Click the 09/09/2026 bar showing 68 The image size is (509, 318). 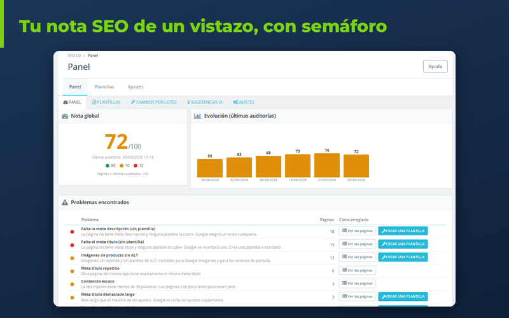[268, 167]
